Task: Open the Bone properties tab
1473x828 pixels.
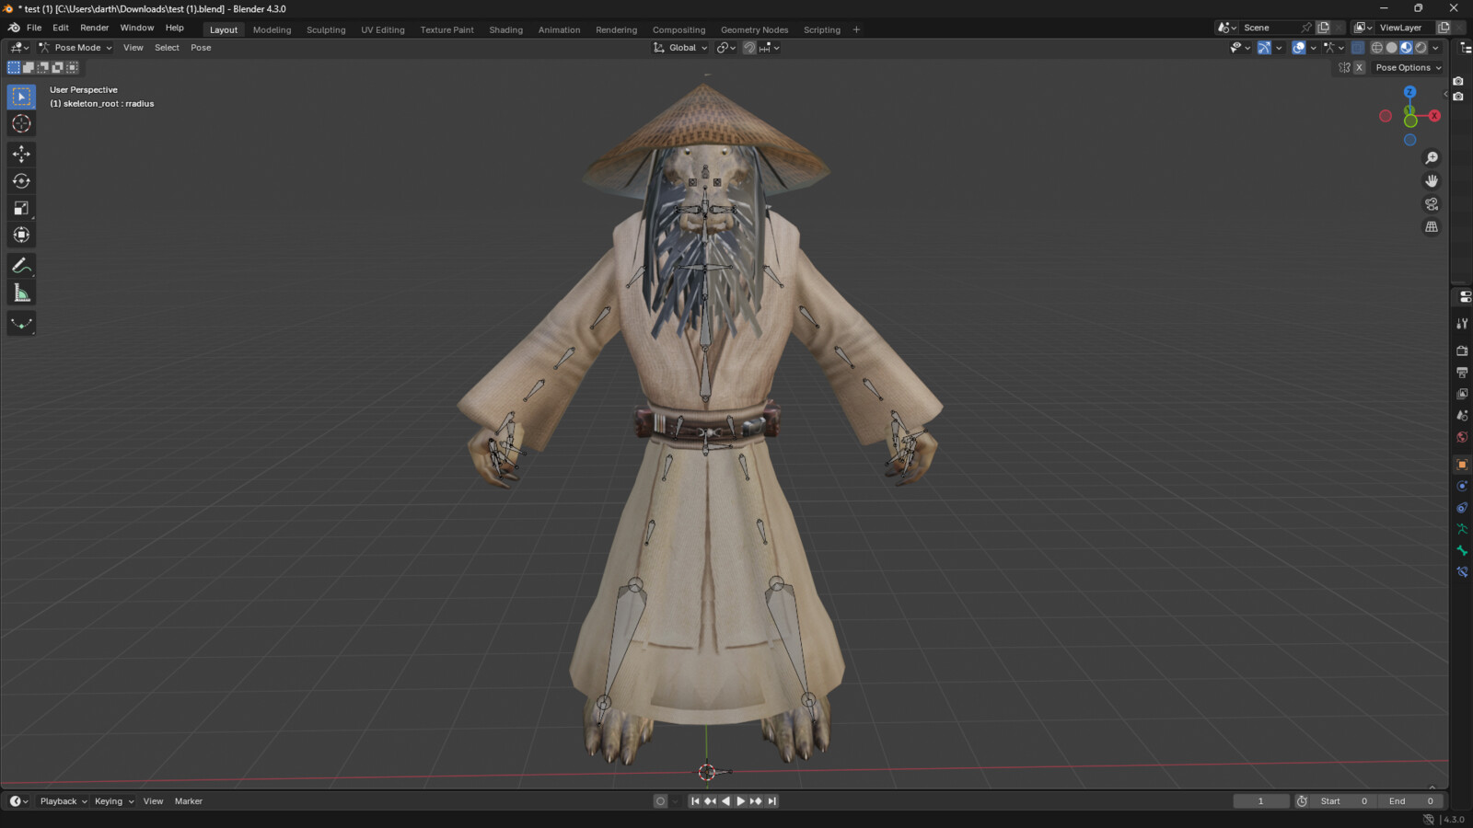Action: coord(1462,550)
